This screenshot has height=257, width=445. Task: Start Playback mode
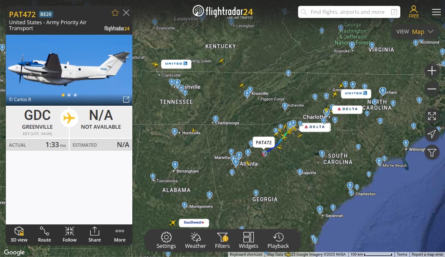pos(278,240)
